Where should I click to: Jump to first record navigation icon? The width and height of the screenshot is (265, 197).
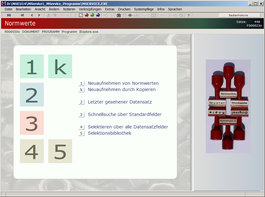click(x=9, y=15)
